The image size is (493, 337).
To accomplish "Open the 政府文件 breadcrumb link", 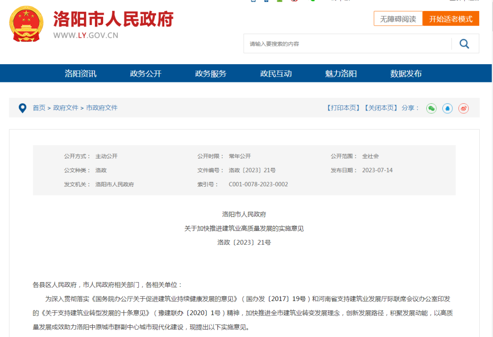I will pyautogui.click(x=65, y=108).
